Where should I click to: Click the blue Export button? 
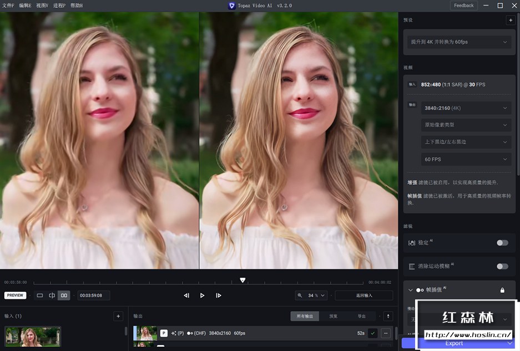[x=454, y=343]
